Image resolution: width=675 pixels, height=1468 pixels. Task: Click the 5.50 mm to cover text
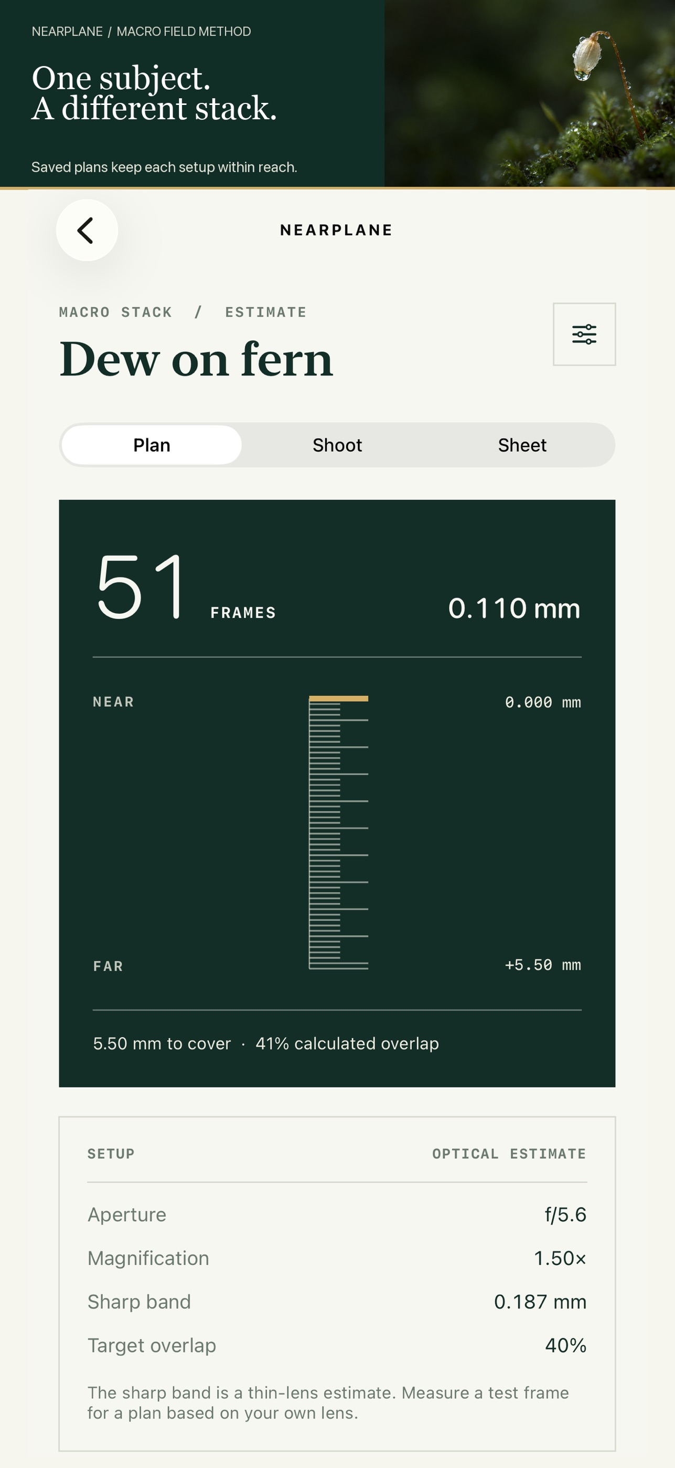162,1043
